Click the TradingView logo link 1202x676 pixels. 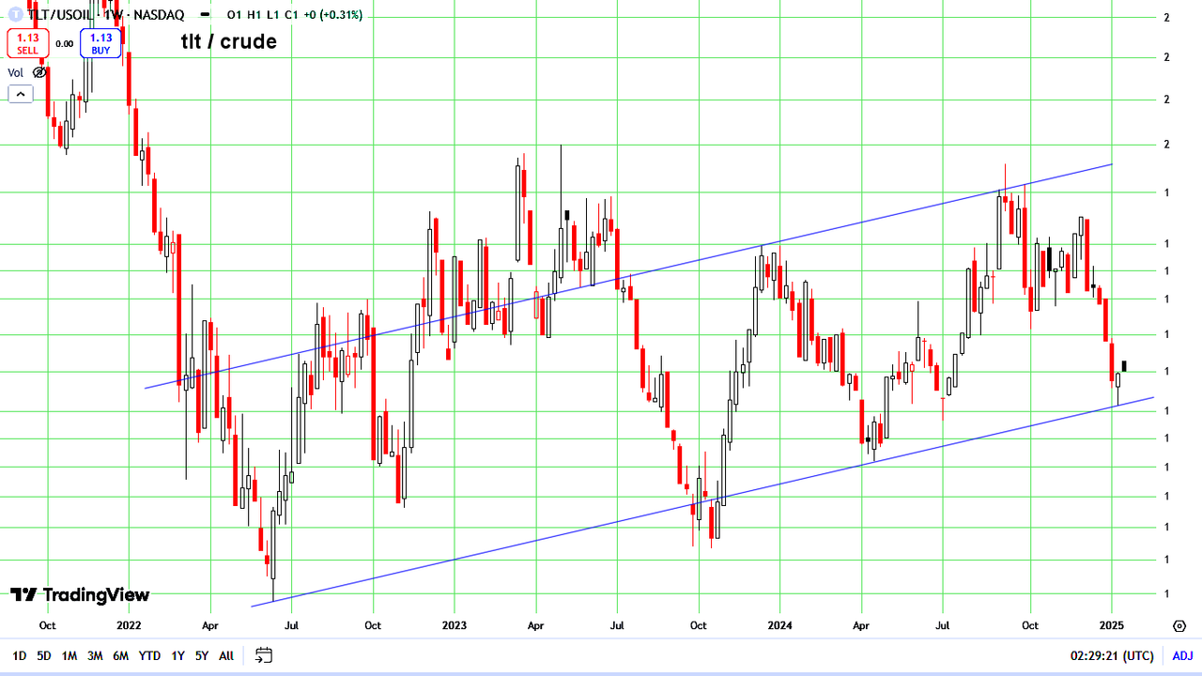[80, 594]
